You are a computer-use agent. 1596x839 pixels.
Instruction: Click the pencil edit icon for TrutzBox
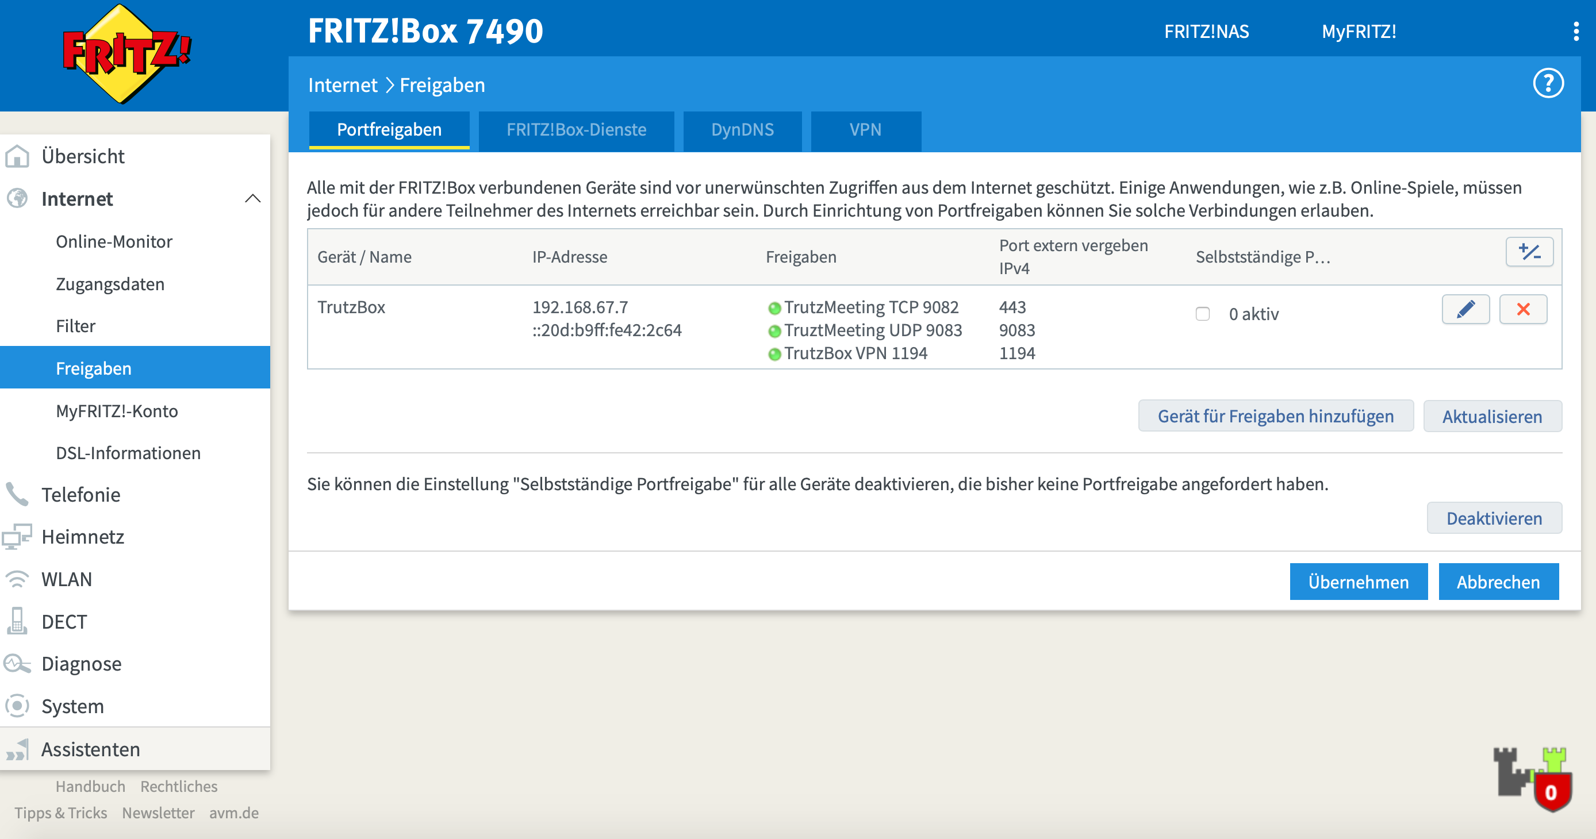[x=1465, y=309]
